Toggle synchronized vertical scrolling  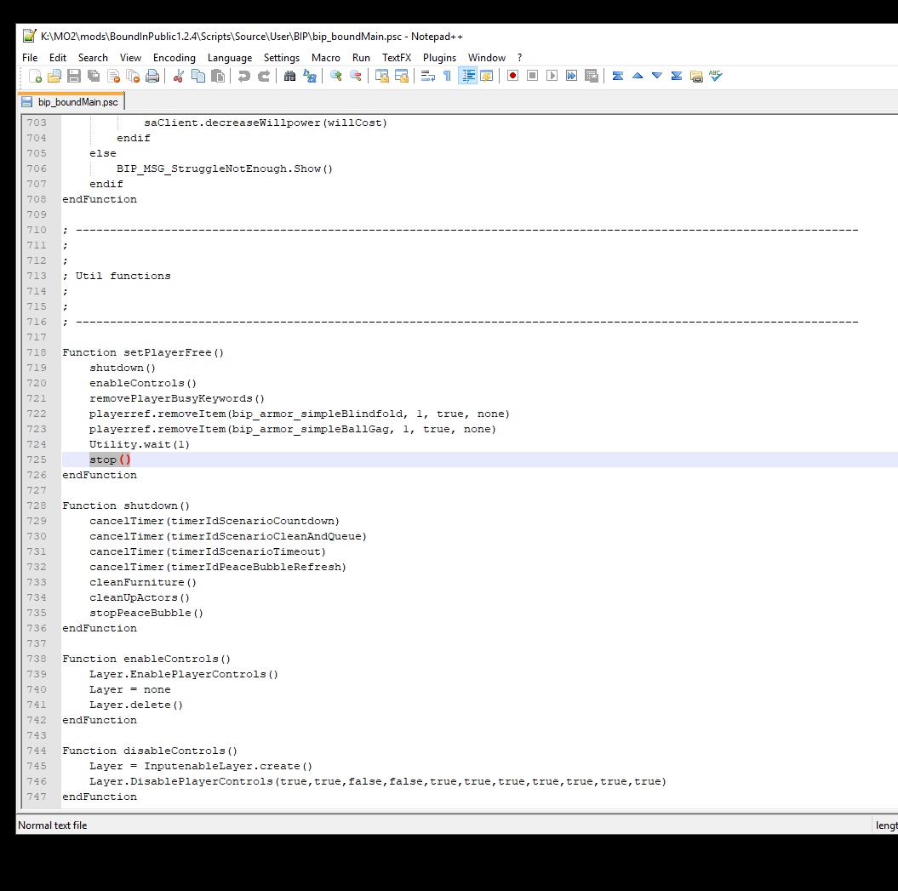pyautogui.click(x=382, y=76)
